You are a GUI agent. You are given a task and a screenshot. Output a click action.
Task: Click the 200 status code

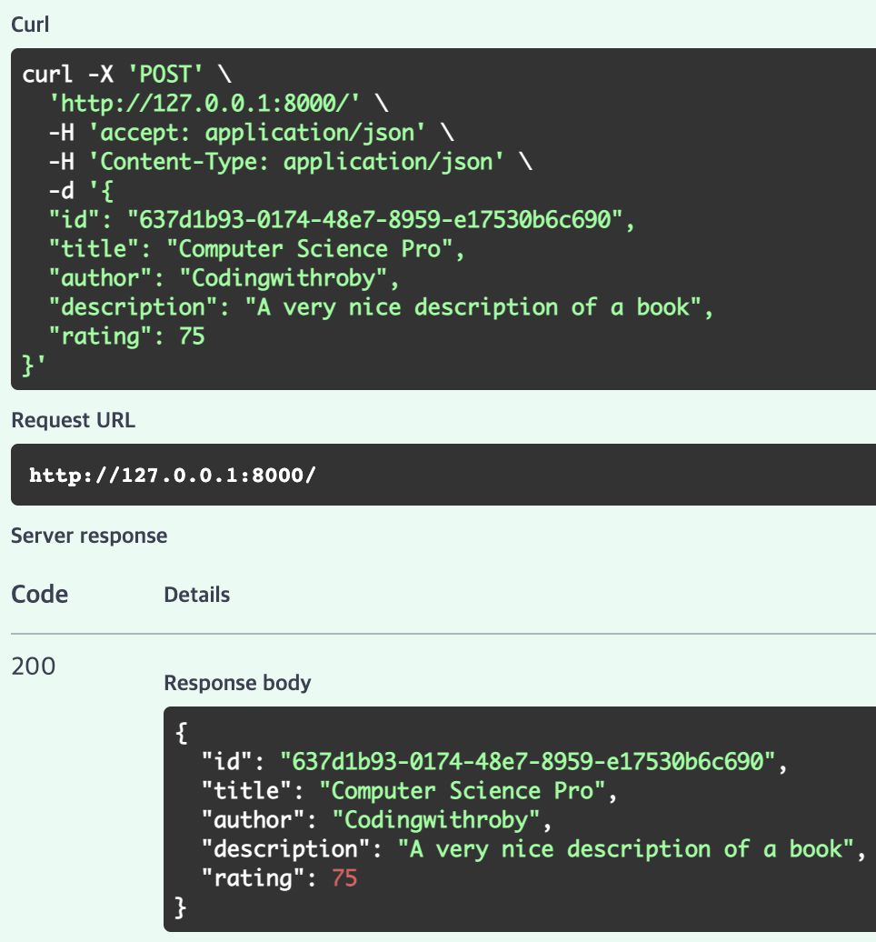pos(31,666)
